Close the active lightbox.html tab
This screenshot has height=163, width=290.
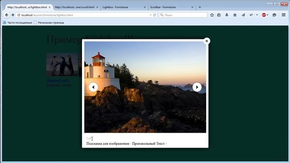(x=49, y=7)
